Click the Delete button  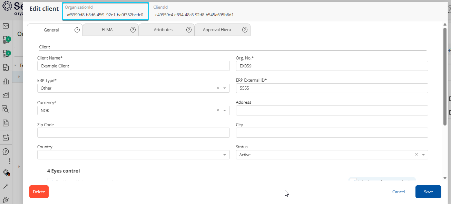point(39,192)
